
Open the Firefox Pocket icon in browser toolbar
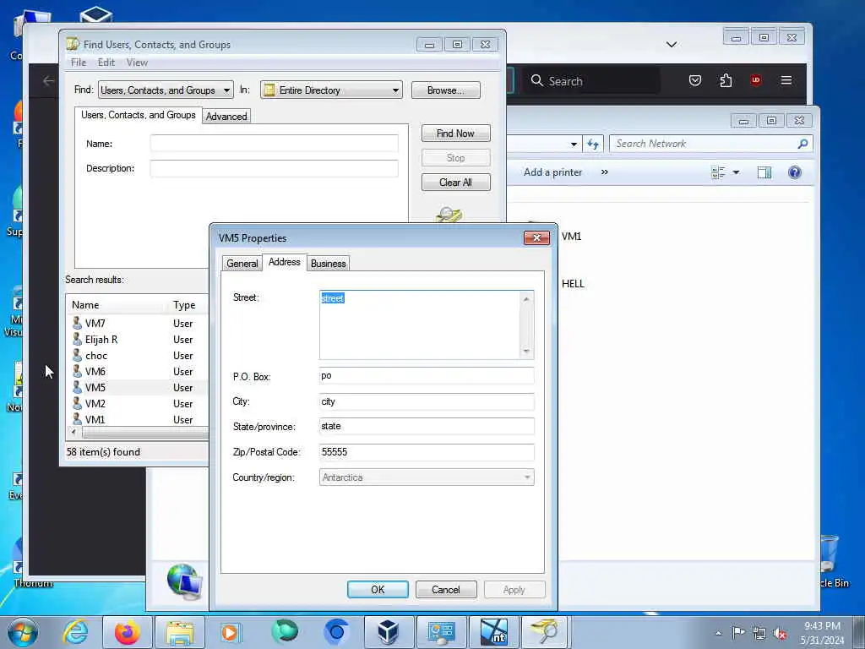click(x=695, y=80)
